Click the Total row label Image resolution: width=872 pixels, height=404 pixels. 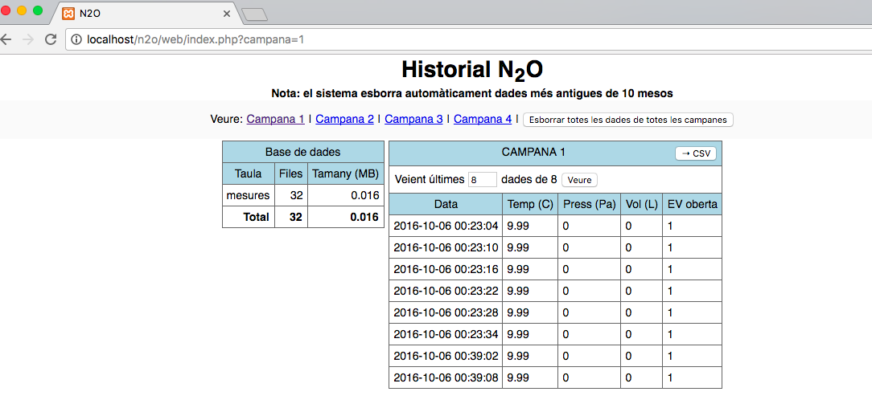pos(249,217)
